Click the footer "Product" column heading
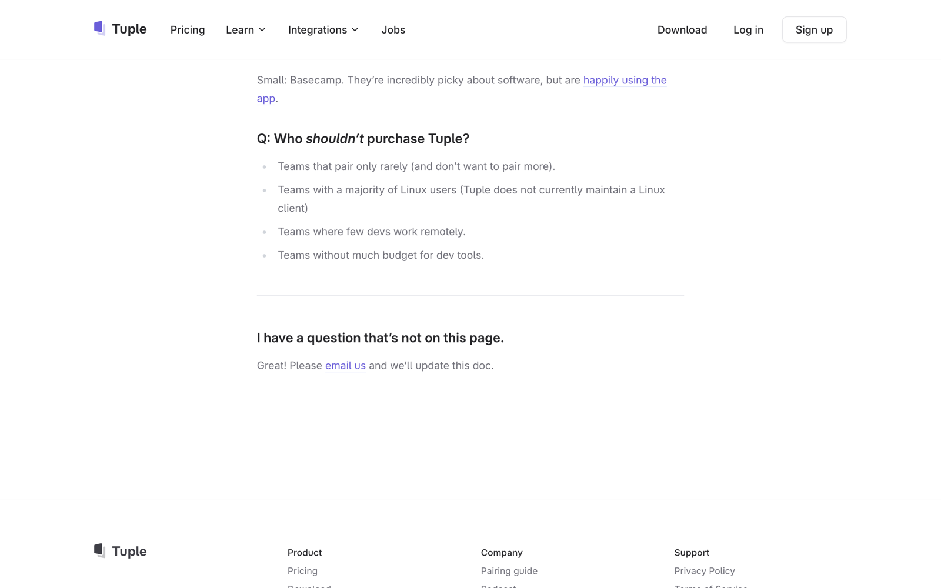This screenshot has height=588, width=941. pos(305,553)
